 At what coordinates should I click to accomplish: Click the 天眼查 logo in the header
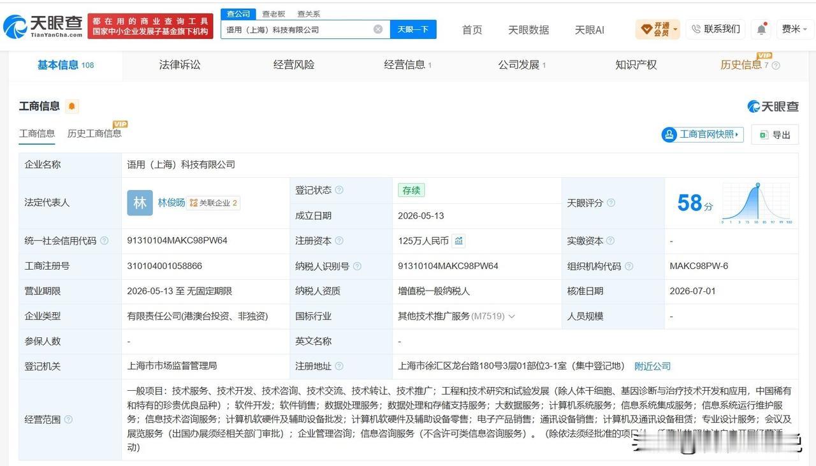[x=43, y=25]
